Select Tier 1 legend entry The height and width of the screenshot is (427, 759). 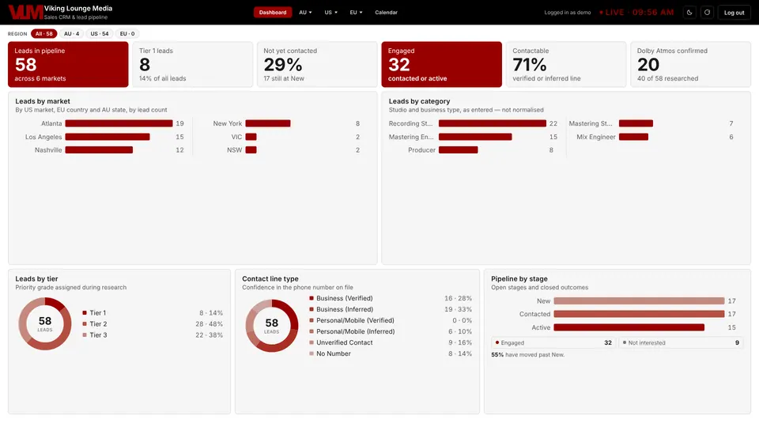point(153,313)
